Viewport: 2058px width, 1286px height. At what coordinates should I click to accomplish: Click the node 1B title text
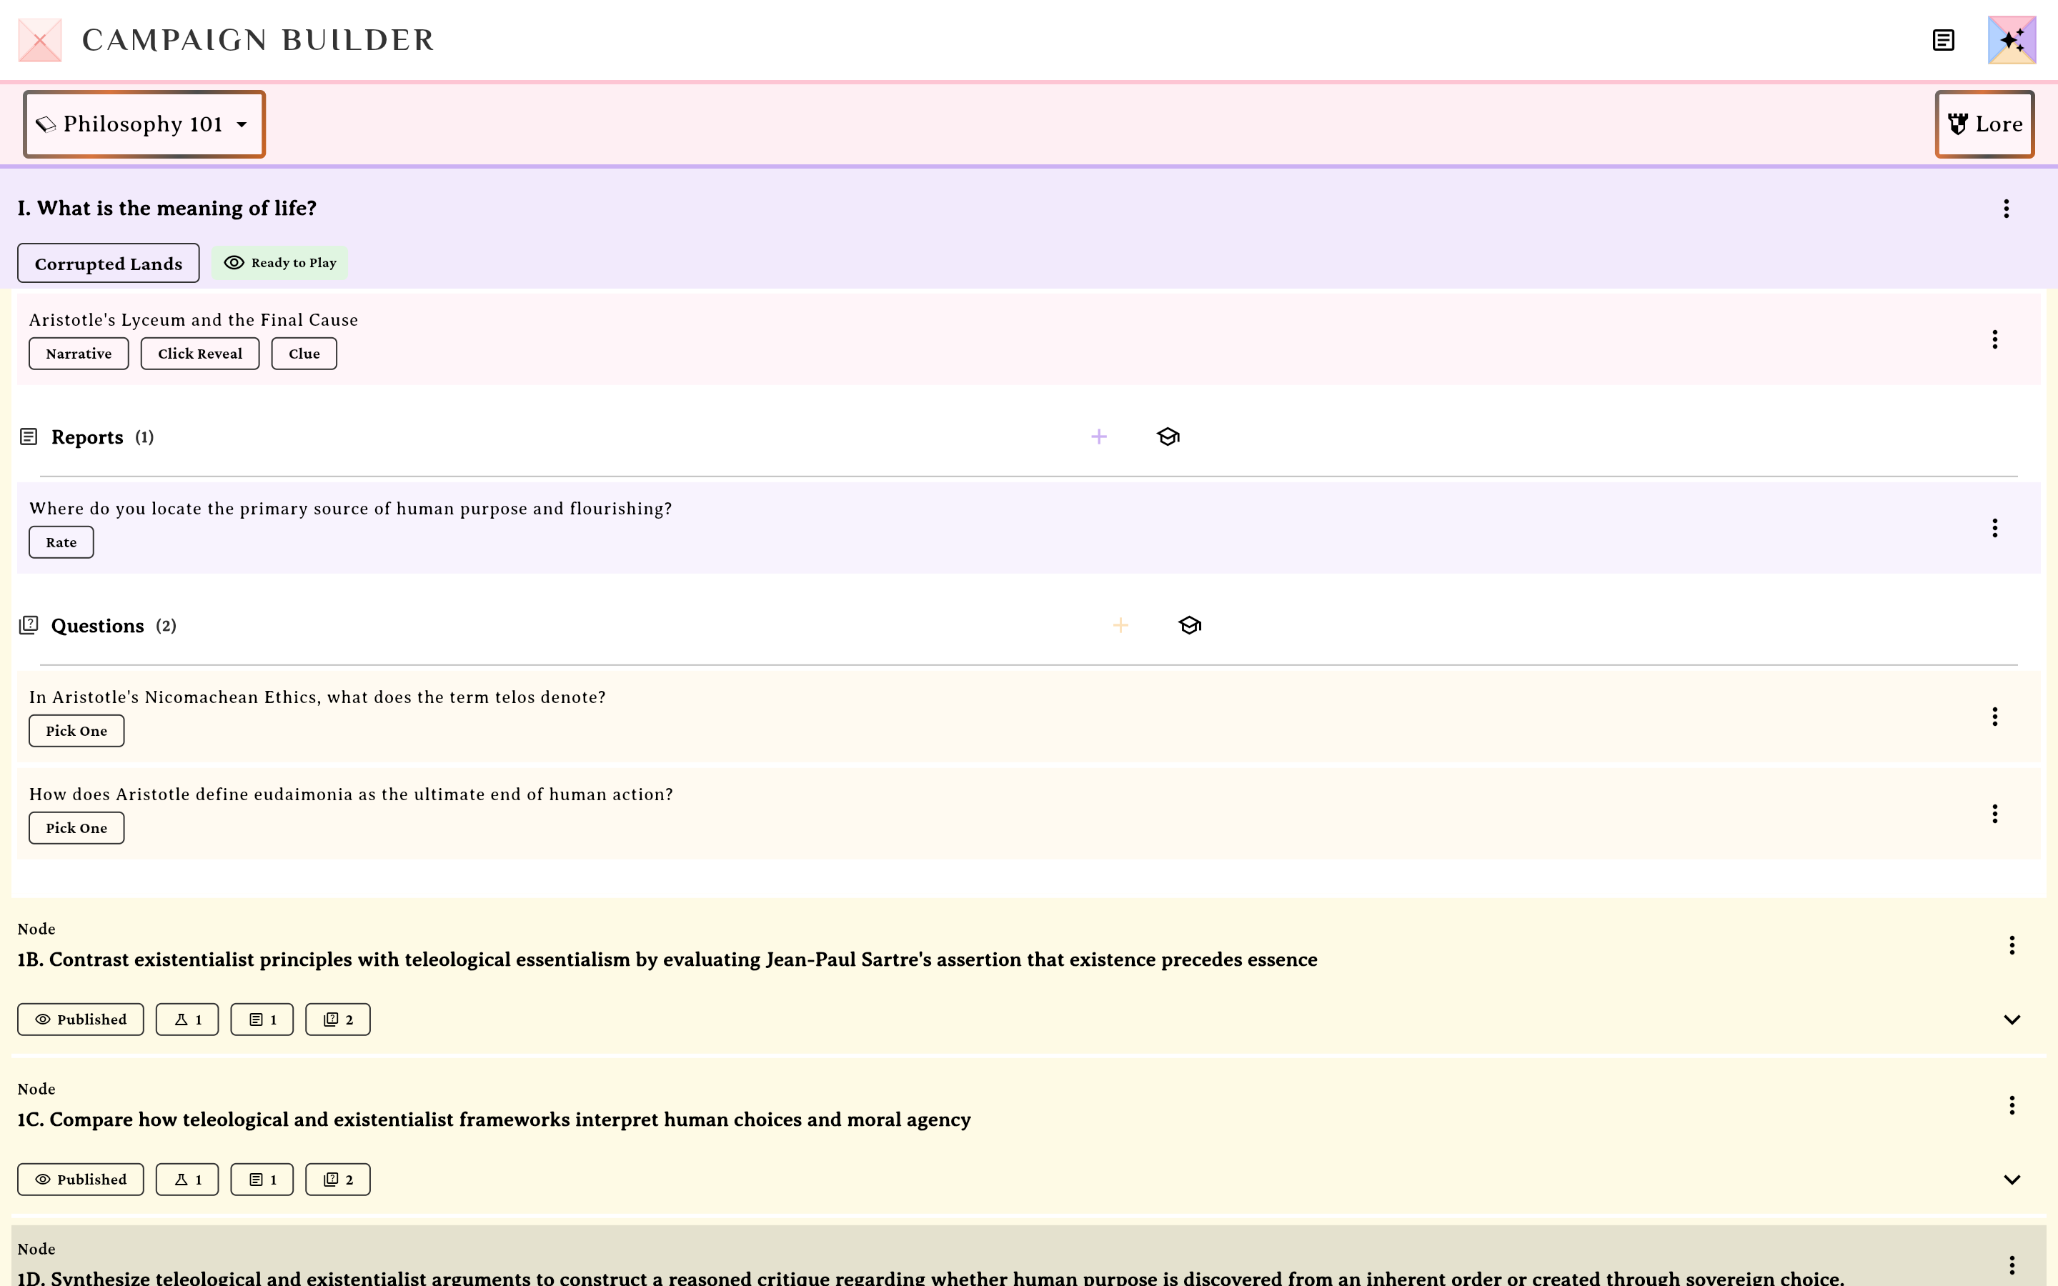click(x=667, y=960)
